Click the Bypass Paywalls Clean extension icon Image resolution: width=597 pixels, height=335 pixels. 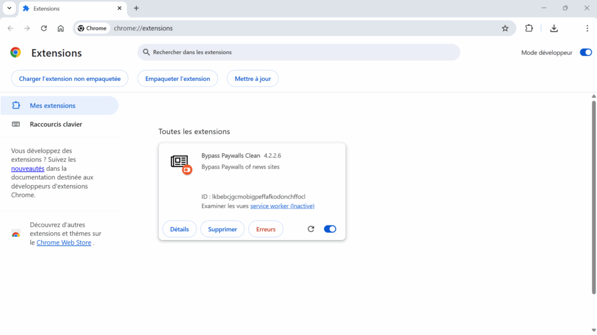pyautogui.click(x=181, y=164)
